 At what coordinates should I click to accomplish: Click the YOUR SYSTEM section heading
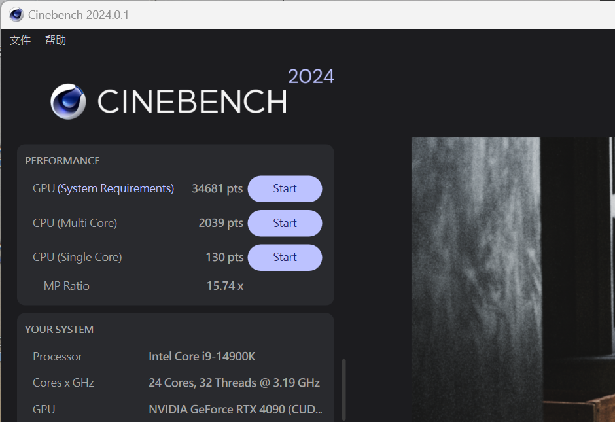[60, 330]
